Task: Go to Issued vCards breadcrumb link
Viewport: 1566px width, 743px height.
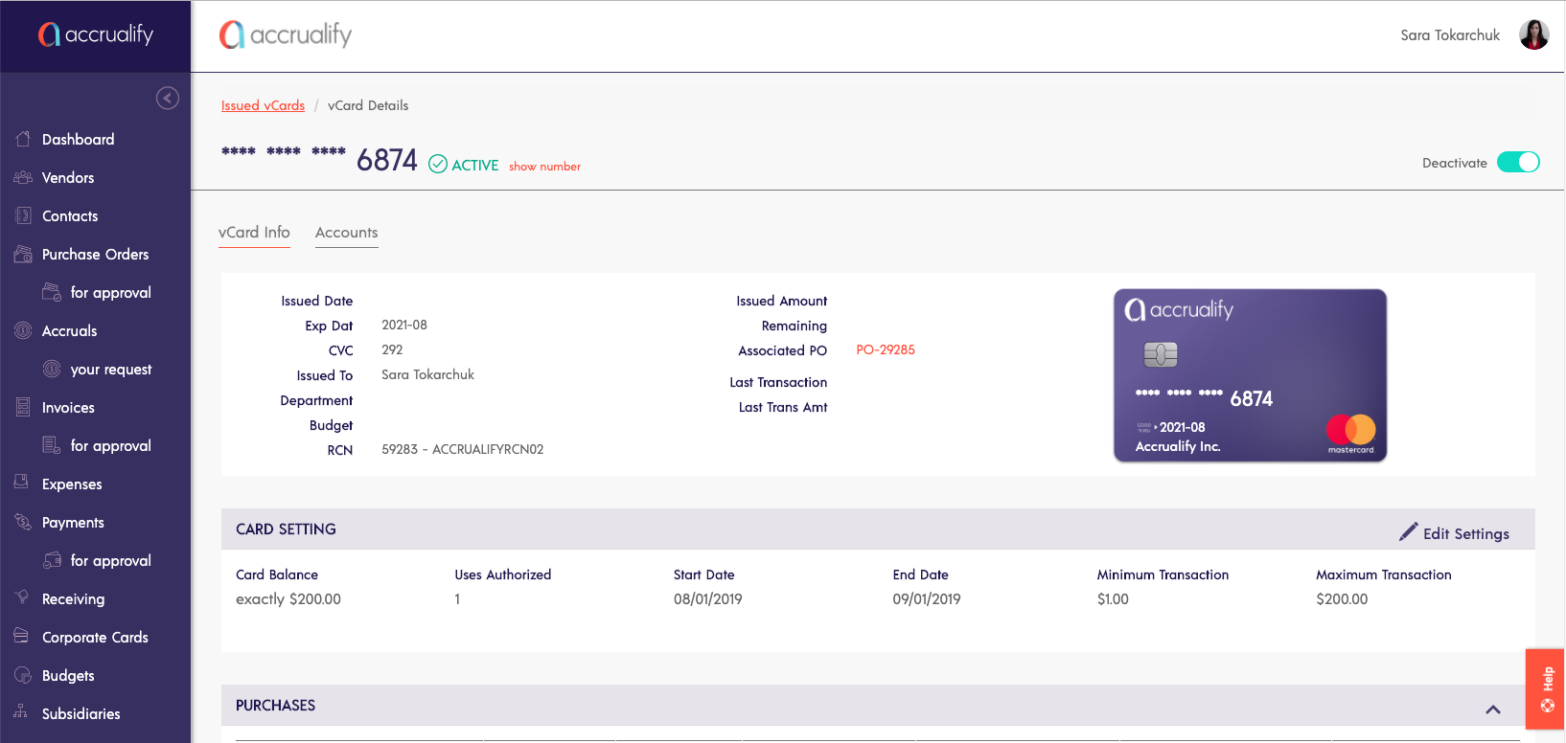Action: click(263, 105)
